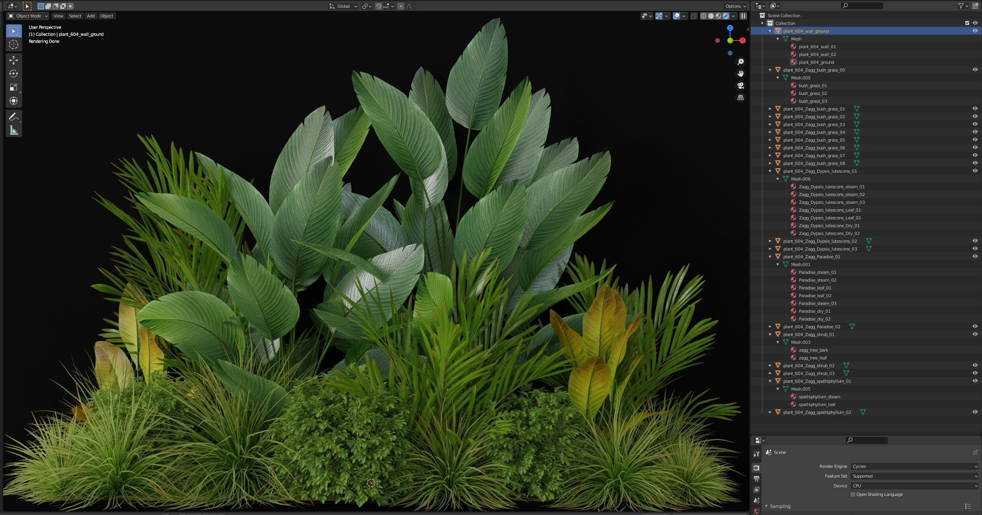Click the zoom viewport icon
The width and height of the screenshot is (982, 515).
pos(741,62)
